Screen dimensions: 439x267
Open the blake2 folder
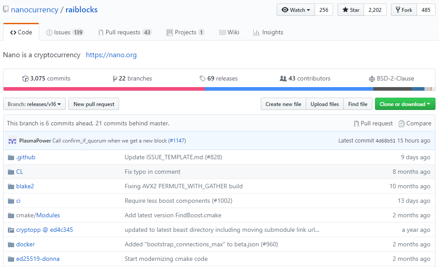pyautogui.click(x=25, y=187)
